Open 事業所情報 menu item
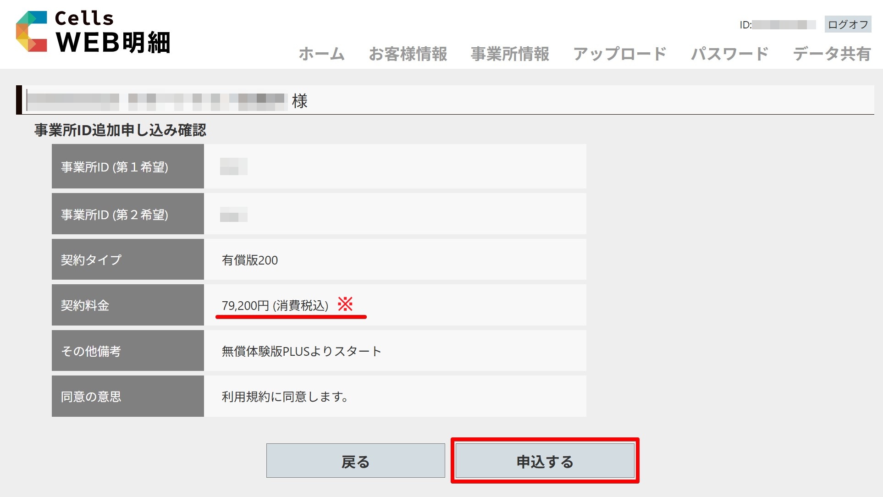Viewport: 883px width, 497px height. coord(510,54)
